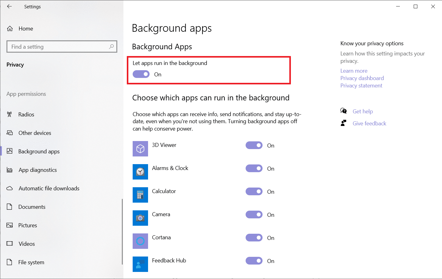Open the Privacy dashboard link
The image size is (442, 279).
pyautogui.click(x=362, y=78)
